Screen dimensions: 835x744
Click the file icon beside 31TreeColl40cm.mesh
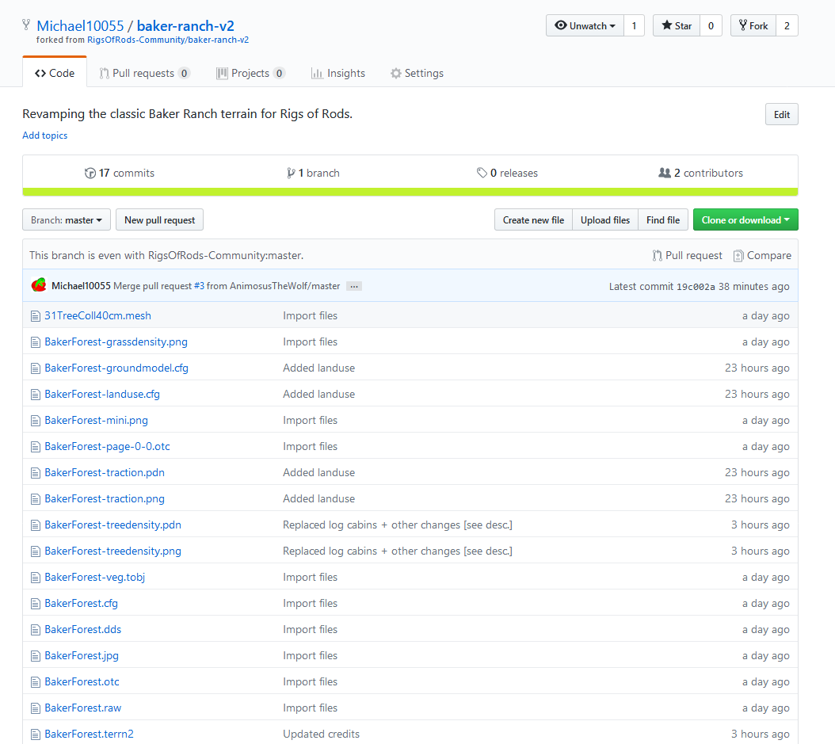36,316
